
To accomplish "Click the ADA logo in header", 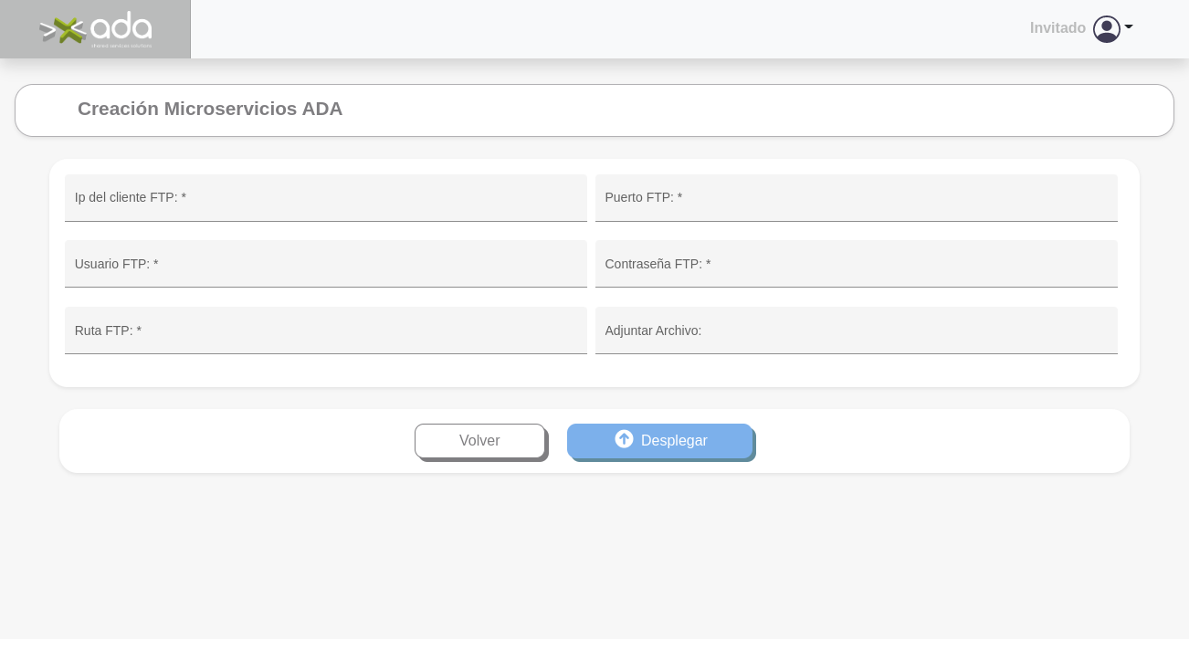I will point(96,29).
